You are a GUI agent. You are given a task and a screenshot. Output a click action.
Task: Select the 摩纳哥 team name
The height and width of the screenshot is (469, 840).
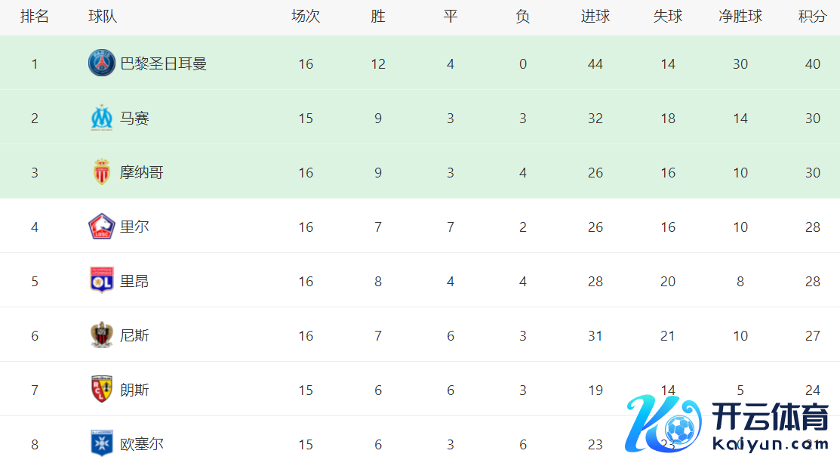(141, 173)
